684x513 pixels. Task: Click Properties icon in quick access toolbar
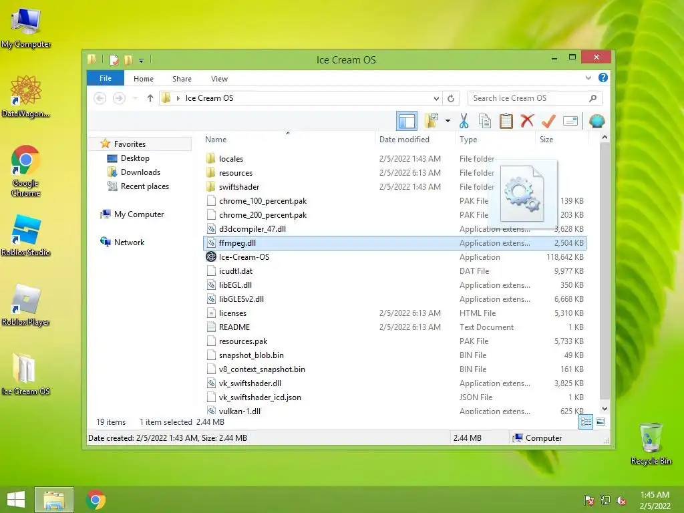click(114, 59)
